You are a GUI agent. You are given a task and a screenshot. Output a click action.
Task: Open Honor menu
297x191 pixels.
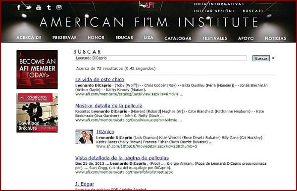coord(96,38)
